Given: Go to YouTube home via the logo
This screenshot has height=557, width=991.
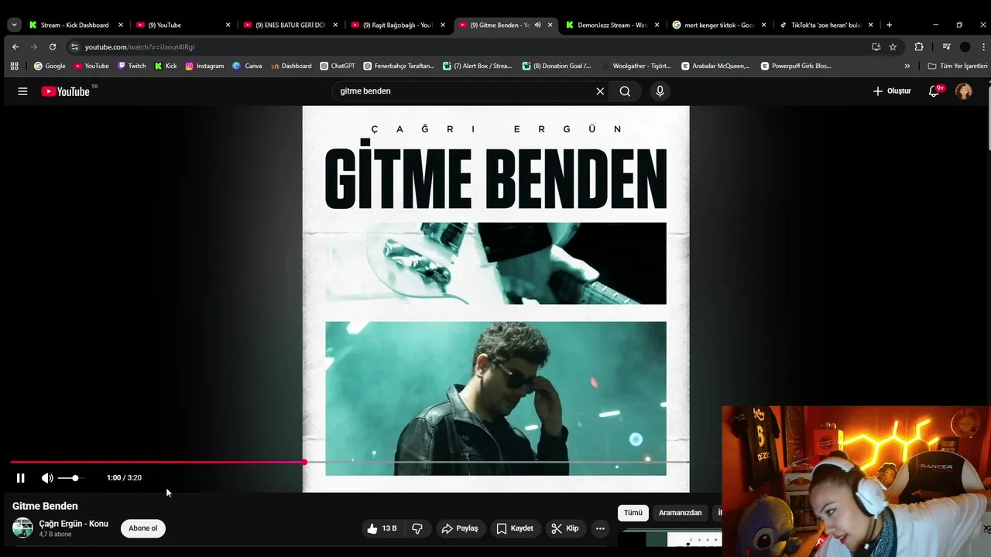Looking at the screenshot, I should [x=66, y=91].
